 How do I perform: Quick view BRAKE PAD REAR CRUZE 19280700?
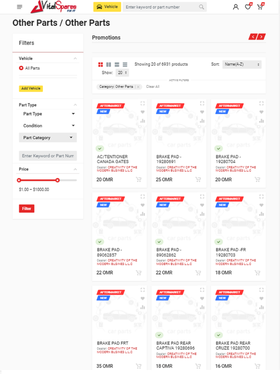[261, 290]
